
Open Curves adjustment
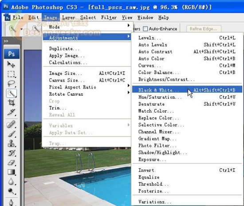[187, 66]
